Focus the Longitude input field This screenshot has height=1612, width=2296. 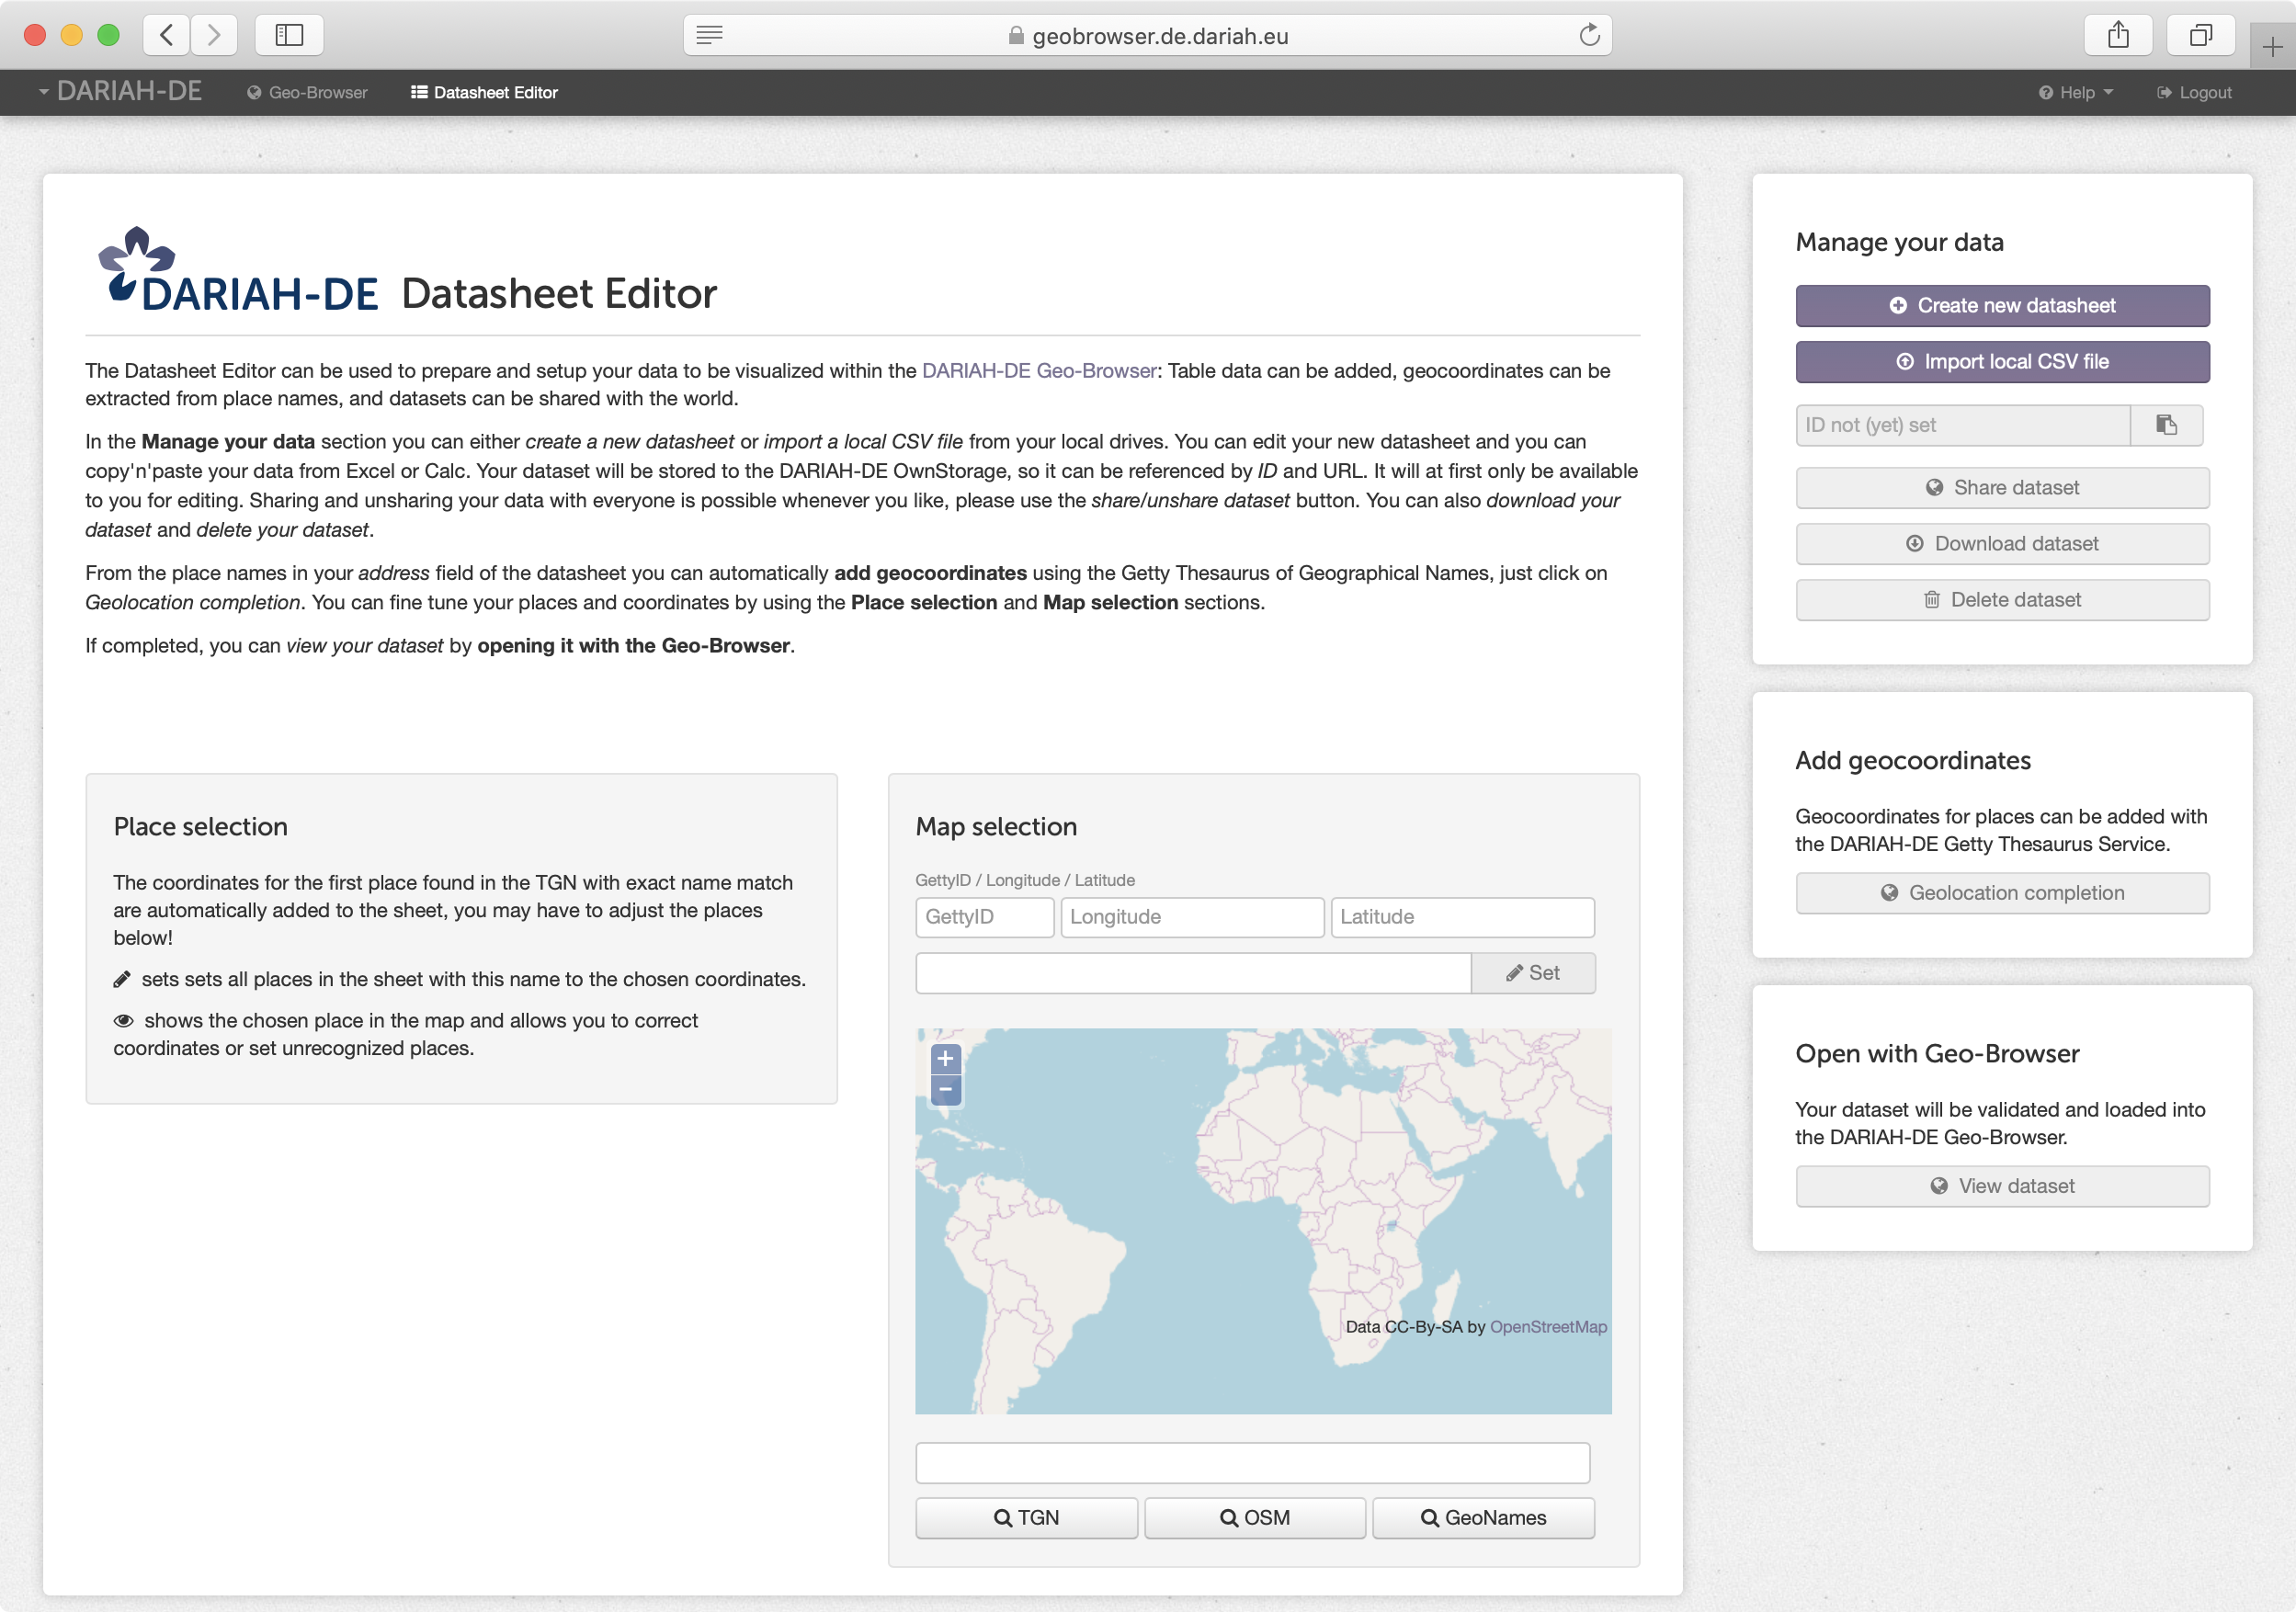pyautogui.click(x=1192, y=917)
